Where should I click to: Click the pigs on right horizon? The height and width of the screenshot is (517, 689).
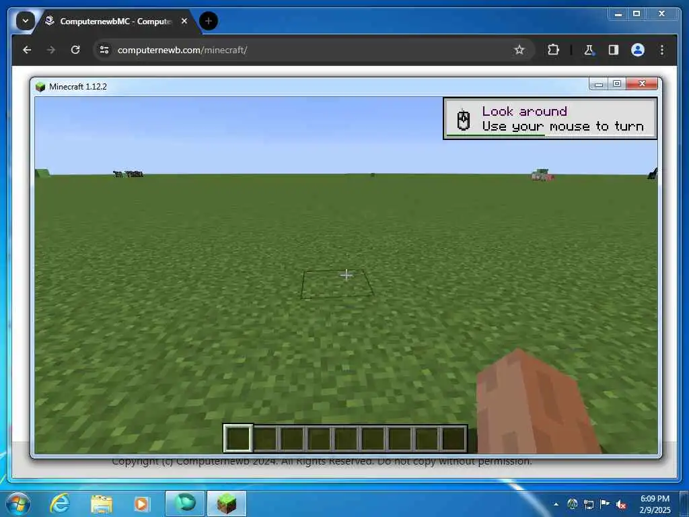click(x=542, y=174)
